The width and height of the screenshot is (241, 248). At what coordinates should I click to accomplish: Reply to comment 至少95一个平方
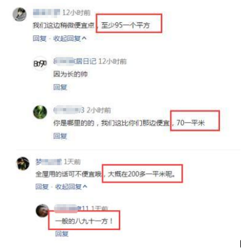[x=40, y=39]
